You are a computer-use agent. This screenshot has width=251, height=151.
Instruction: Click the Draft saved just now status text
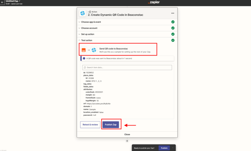click(x=14, y=4)
